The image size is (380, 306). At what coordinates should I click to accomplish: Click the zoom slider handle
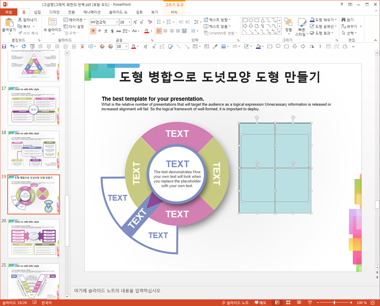tap(334, 302)
